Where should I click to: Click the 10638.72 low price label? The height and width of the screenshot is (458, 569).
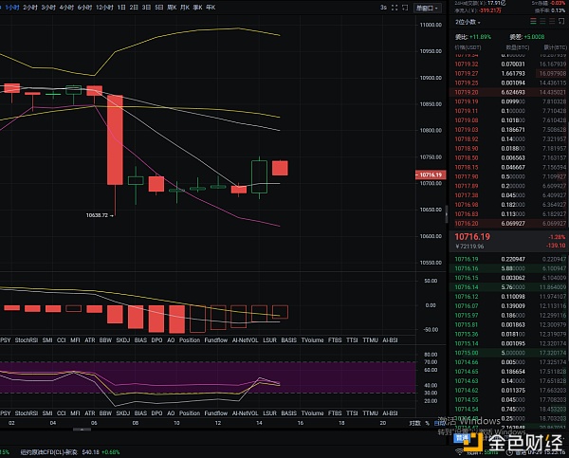pos(97,215)
